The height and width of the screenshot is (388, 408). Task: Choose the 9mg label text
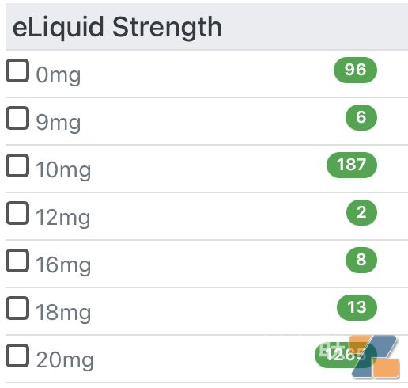click(59, 123)
